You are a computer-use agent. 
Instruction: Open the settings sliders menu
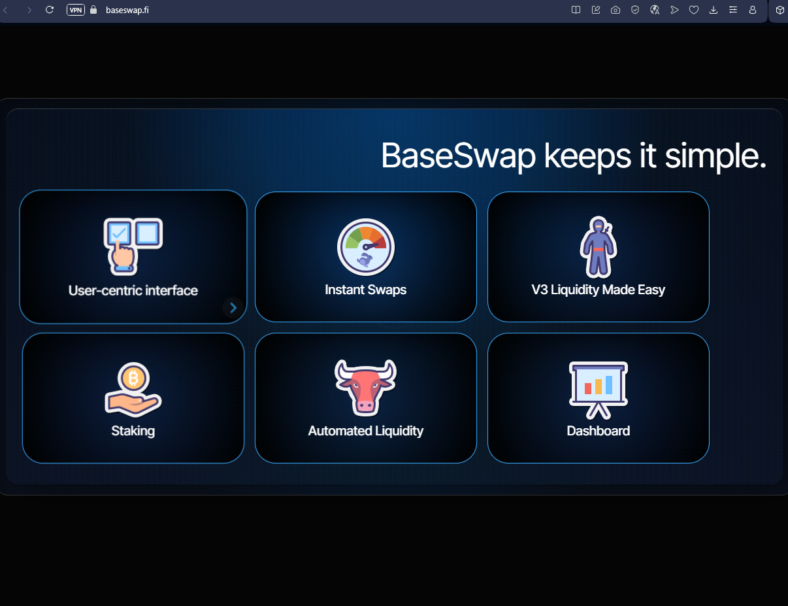(x=733, y=10)
